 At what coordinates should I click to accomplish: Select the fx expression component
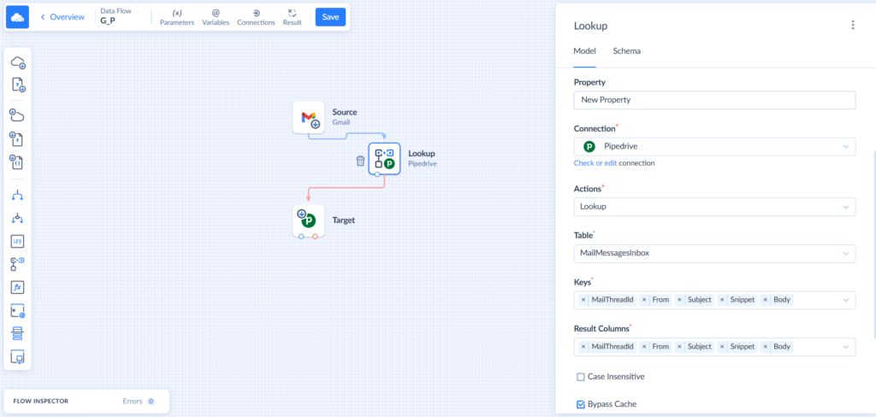pyautogui.click(x=18, y=287)
